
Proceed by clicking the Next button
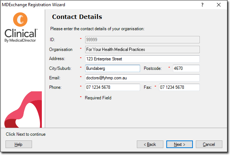(x=179, y=144)
